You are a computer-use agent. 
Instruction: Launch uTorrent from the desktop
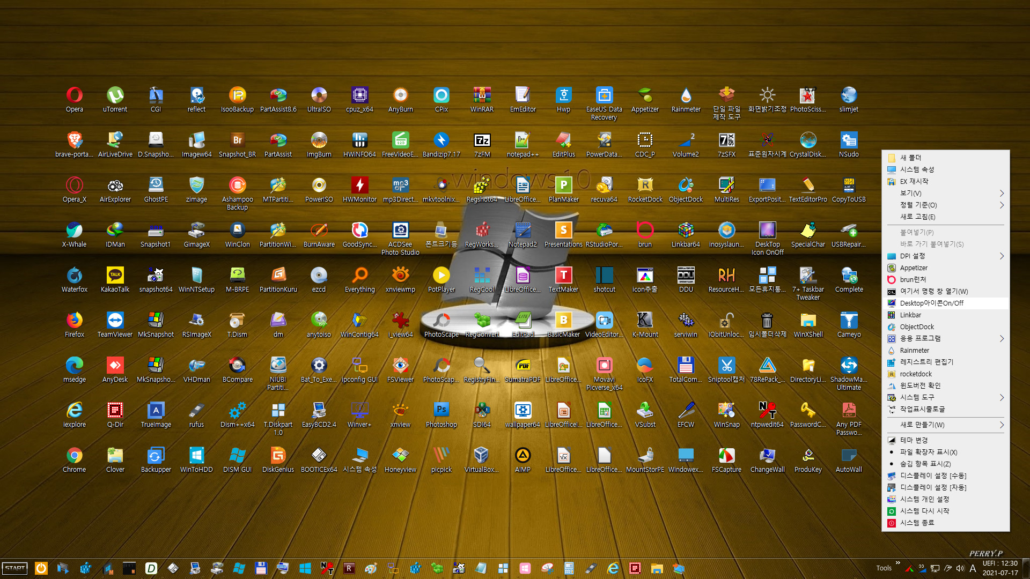click(115, 100)
